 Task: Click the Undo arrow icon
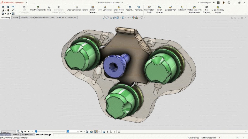tap(13, 7)
